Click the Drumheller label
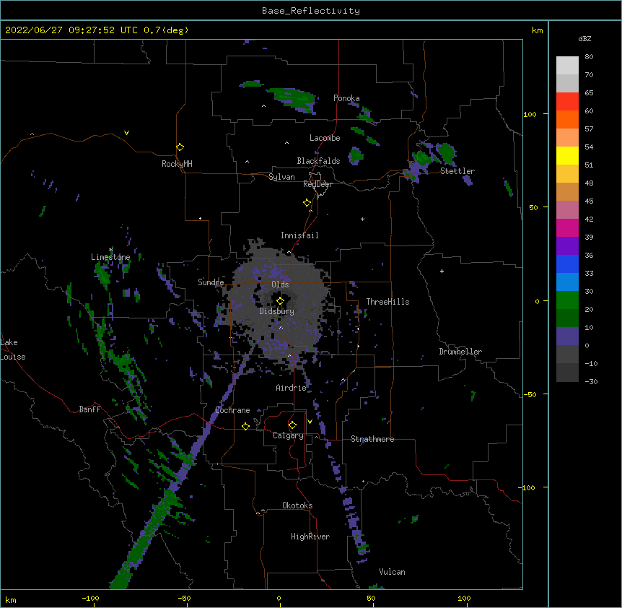The width and height of the screenshot is (622, 608). pos(460,352)
